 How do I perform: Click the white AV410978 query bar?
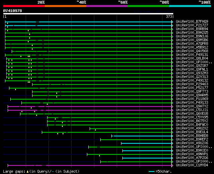88,14
